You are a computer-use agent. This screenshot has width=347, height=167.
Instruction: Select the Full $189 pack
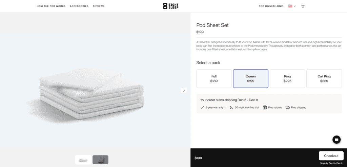click(214, 79)
